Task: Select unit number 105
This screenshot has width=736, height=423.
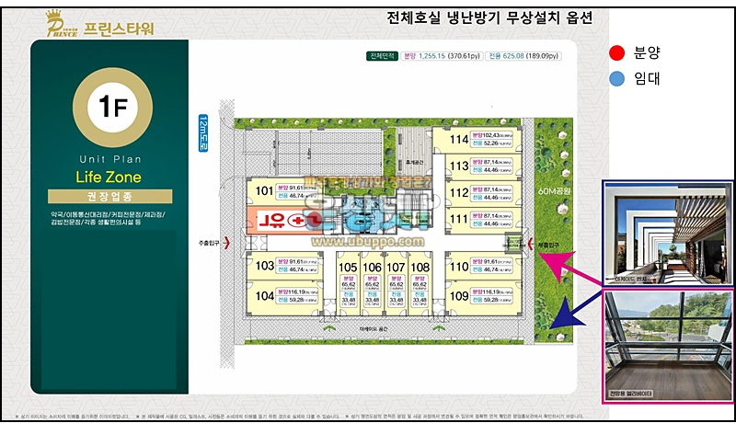Action: click(x=348, y=268)
